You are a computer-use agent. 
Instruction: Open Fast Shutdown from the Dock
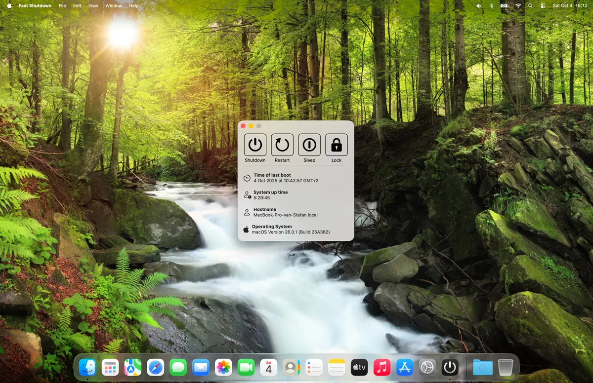(x=450, y=367)
